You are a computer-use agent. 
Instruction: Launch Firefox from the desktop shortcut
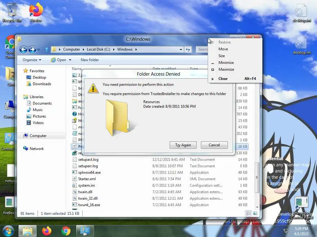click(x=36, y=12)
